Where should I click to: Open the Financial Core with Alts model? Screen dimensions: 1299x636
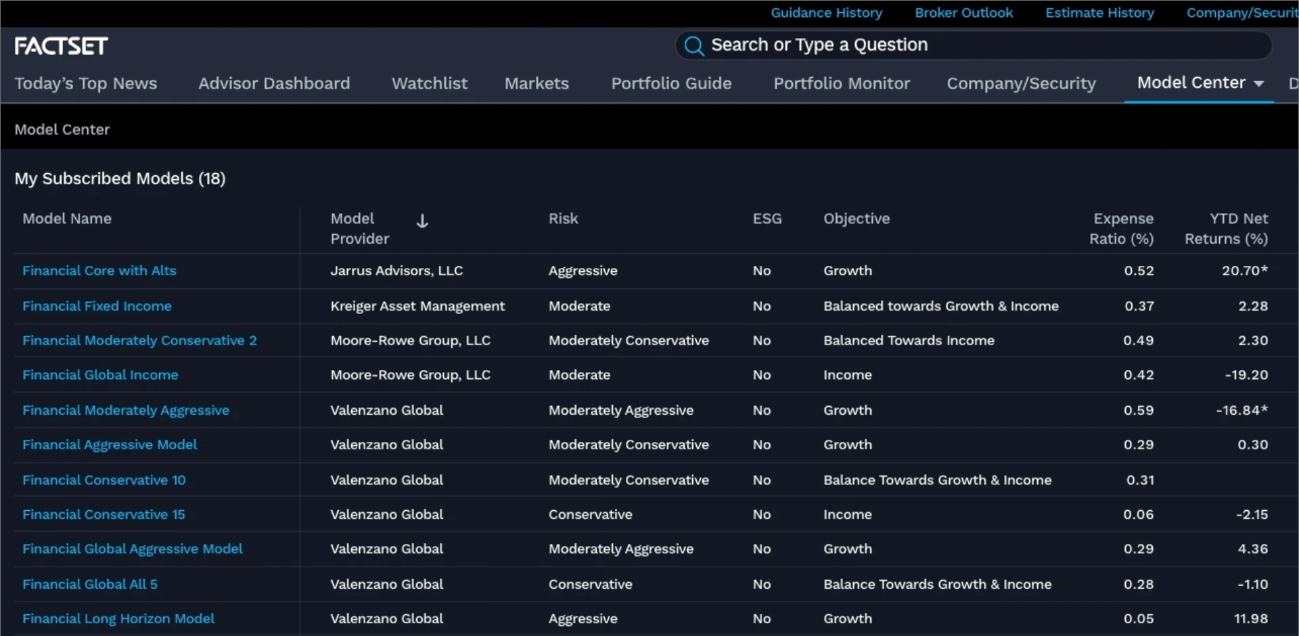tap(99, 271)
